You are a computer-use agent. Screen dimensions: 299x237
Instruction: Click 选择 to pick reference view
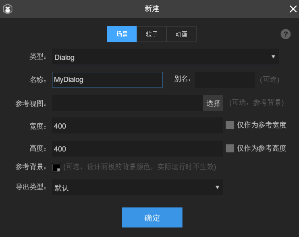point(213,103)
